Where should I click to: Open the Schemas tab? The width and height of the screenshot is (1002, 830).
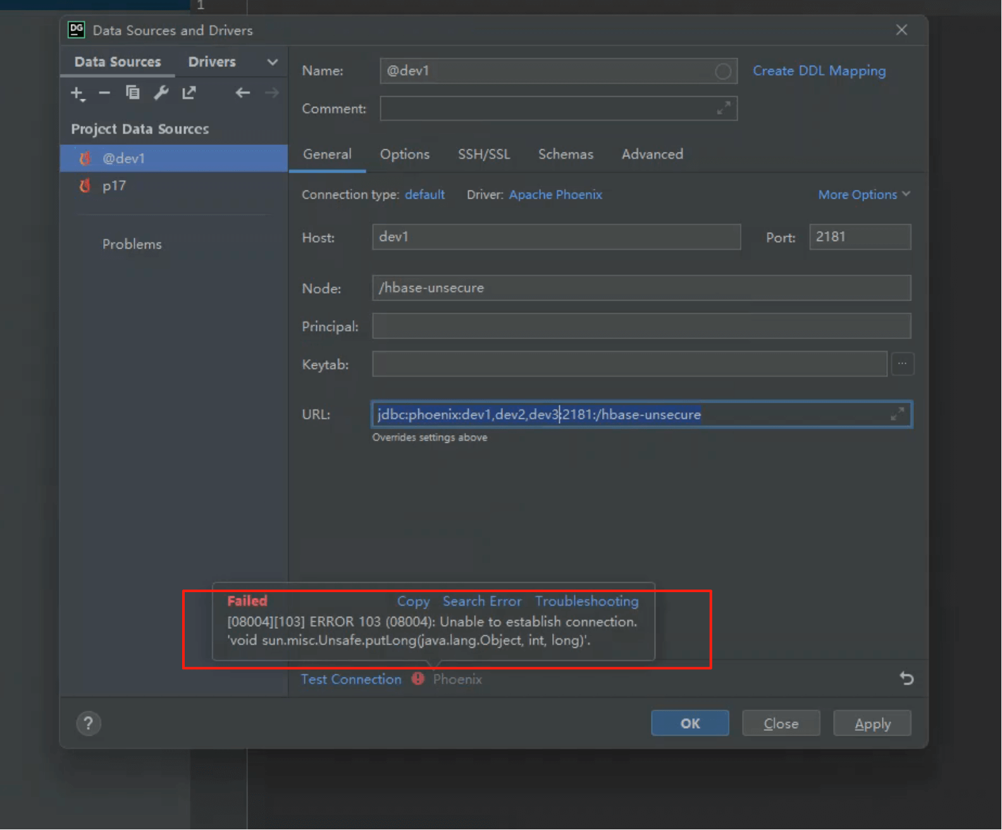pos(566,154)
